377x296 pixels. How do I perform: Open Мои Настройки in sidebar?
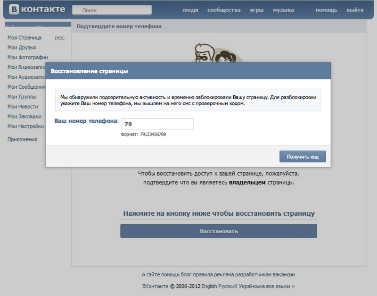click(26, 126)
